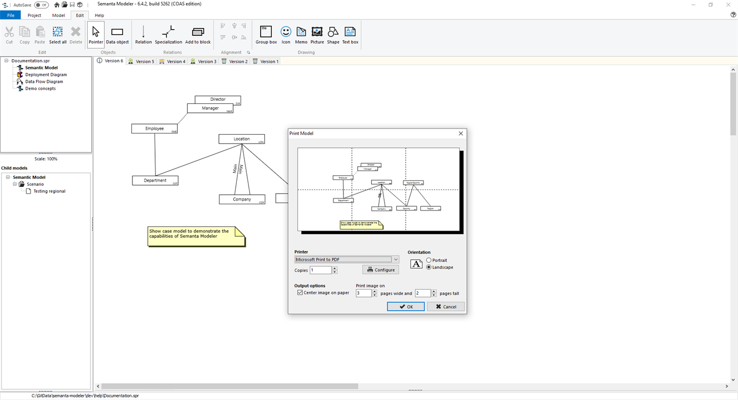738x400 pixels.
Task: Select the Data object tool
Action: pos(117,33)
